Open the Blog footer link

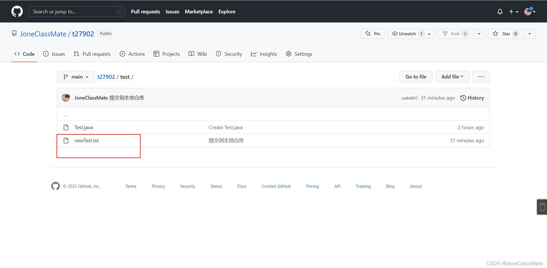[390, 186]
